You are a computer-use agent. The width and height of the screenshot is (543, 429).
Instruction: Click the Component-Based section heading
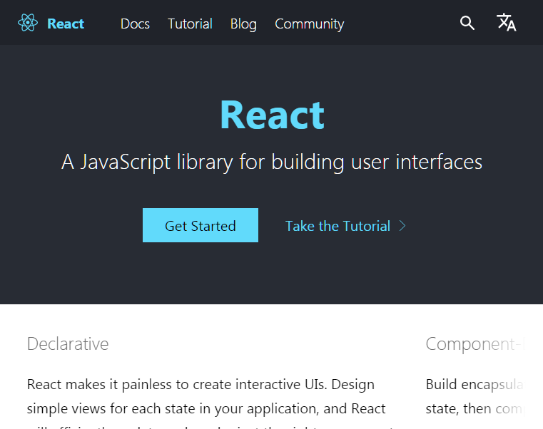coord(475,344)
